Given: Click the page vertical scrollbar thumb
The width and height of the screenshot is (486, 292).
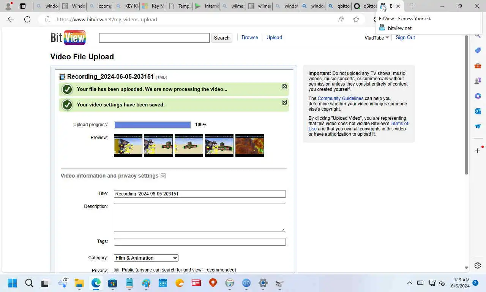Looking at the screenshot, I should [x=466, y=105].
